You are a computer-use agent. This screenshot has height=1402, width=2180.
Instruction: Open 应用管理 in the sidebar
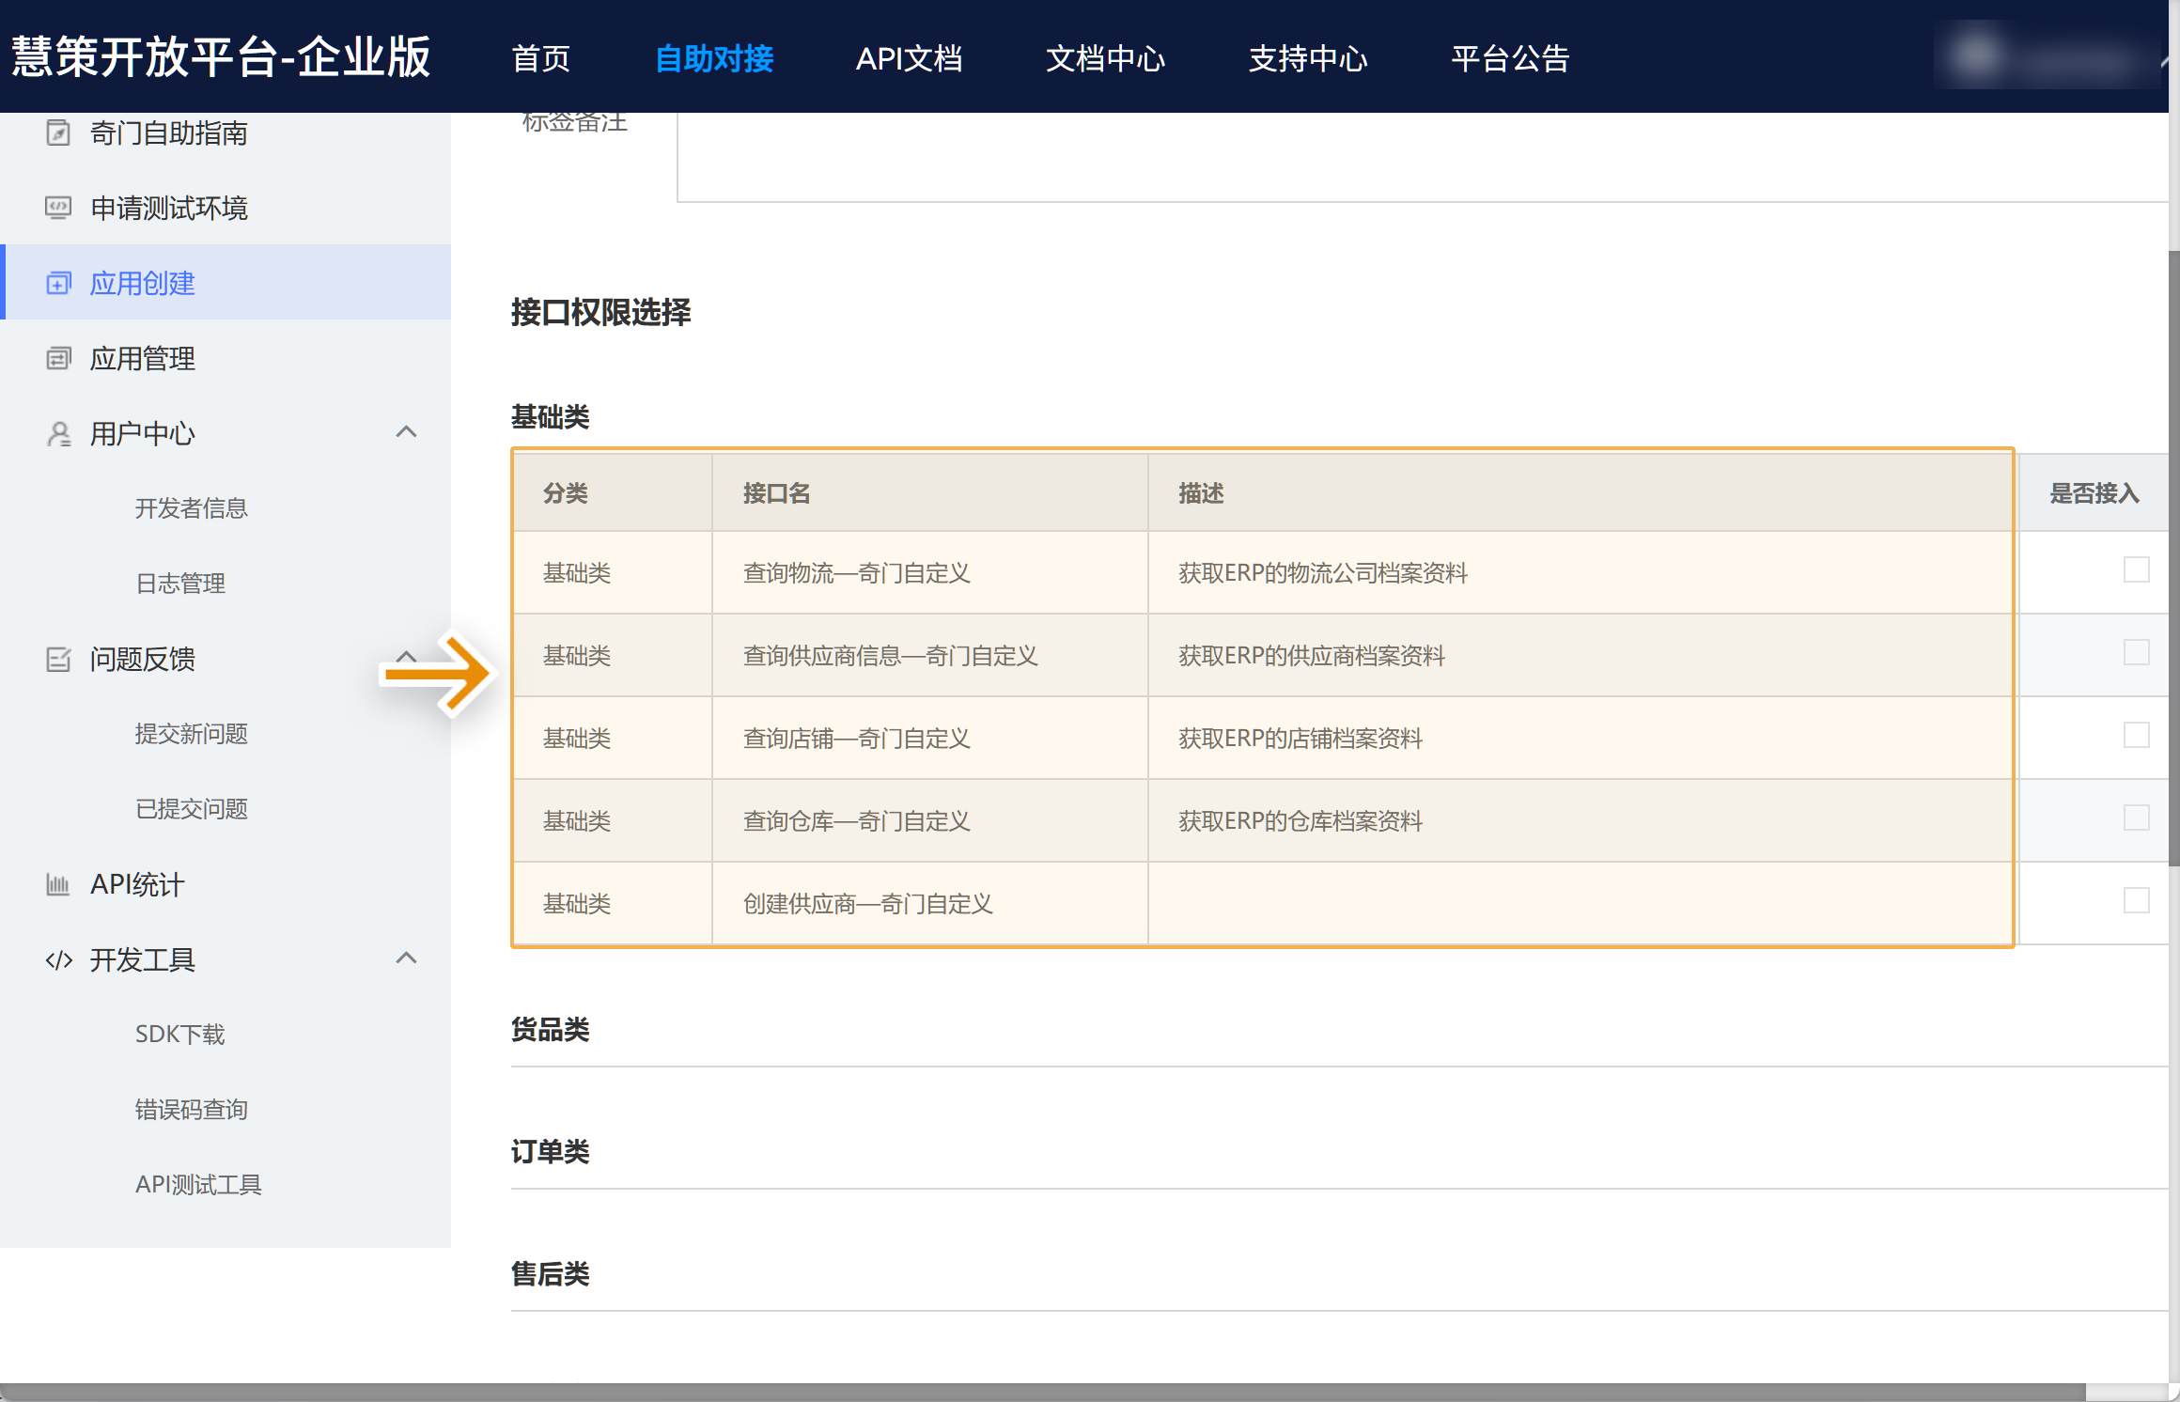click(x=143, y=359)
